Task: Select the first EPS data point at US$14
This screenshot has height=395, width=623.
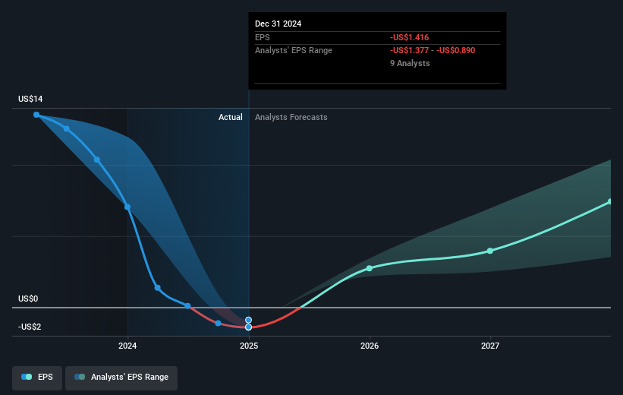Action: pyautogui.click(x=36, y=115)
